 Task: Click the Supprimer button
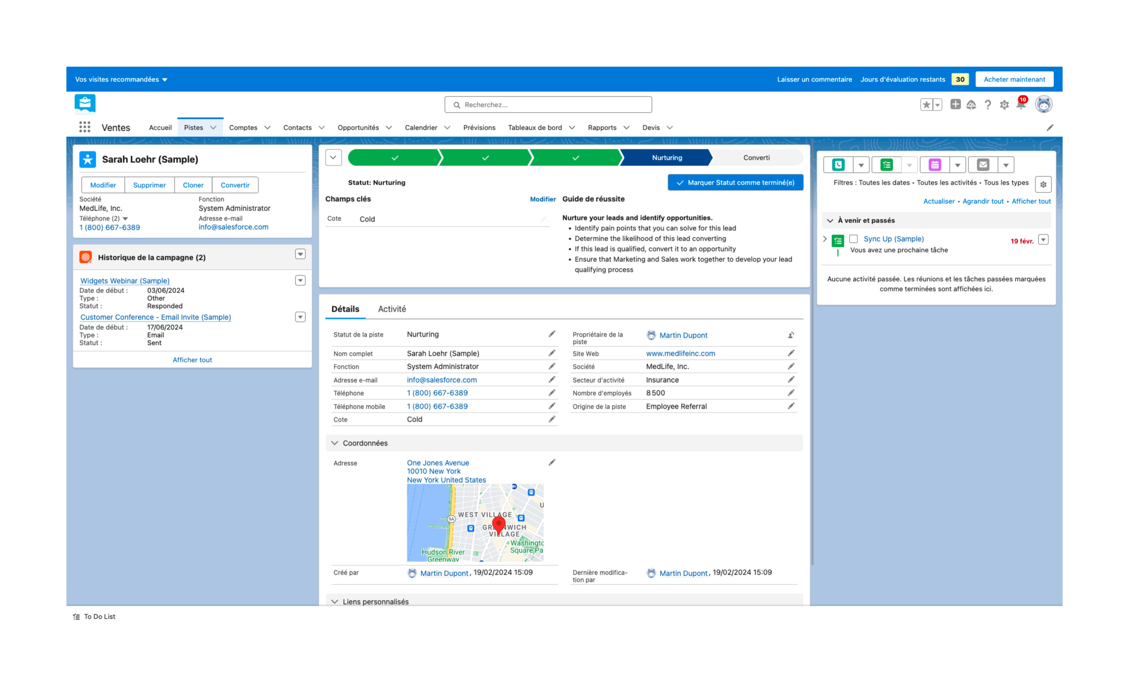click(x=149, y=185)
